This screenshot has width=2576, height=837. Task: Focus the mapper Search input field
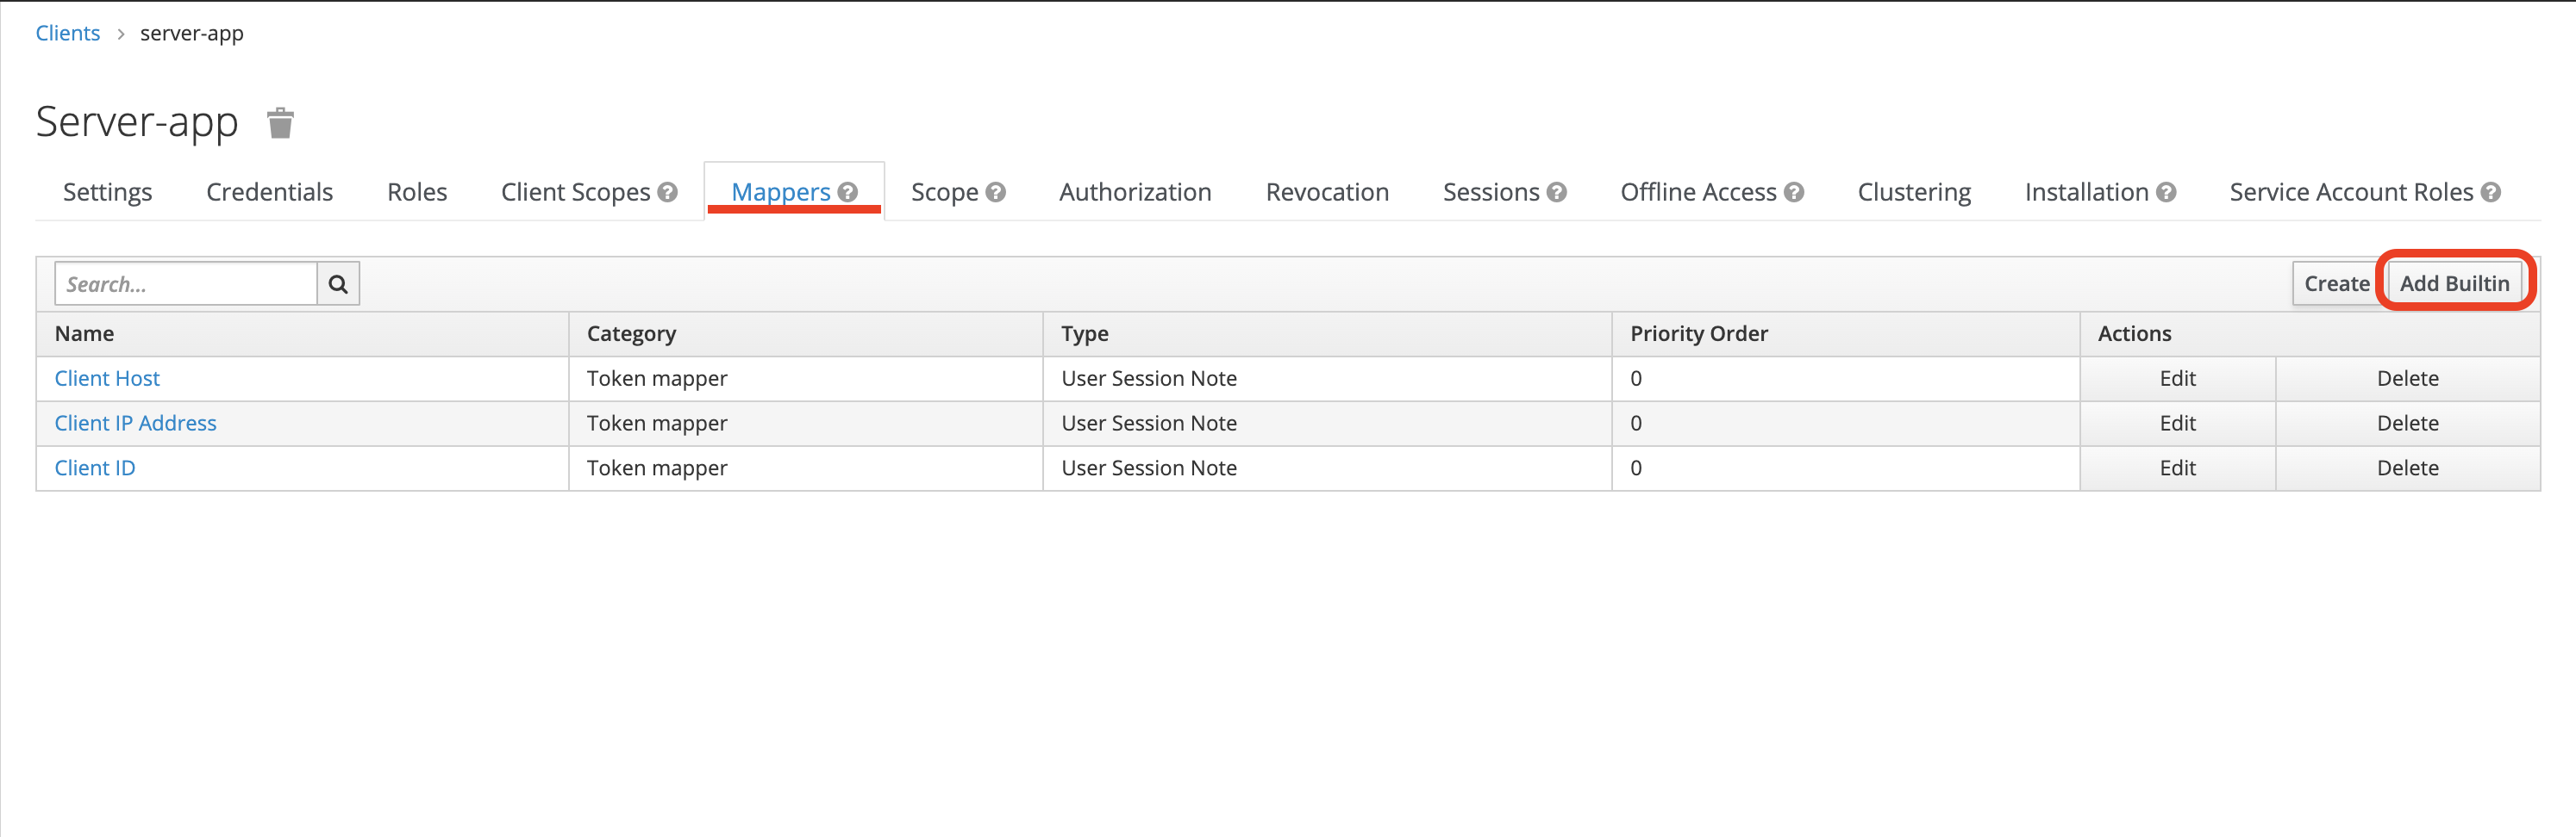186,283
